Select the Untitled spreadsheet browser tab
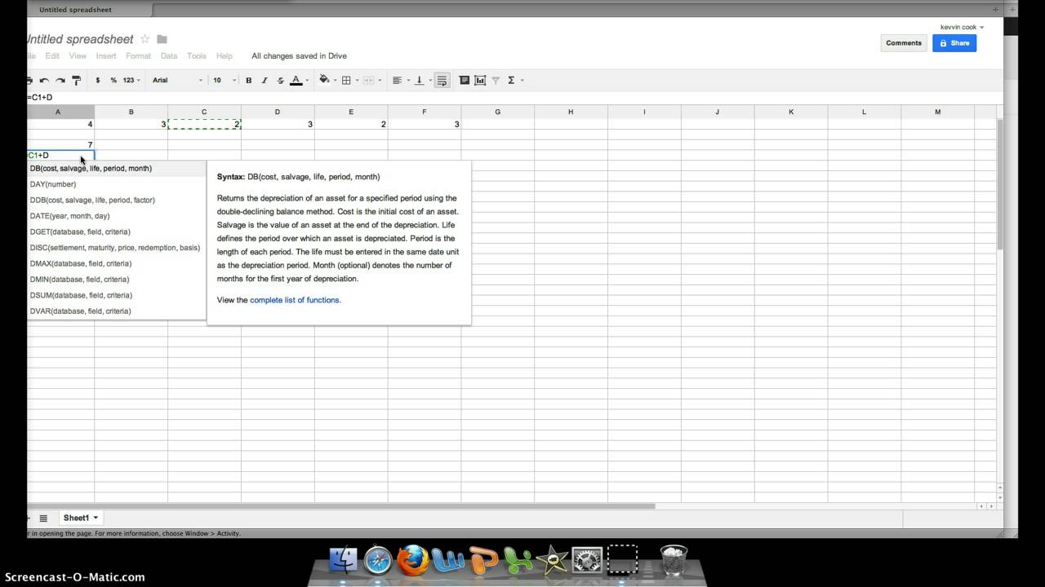 pyautogui.click(x=75, y=10)
